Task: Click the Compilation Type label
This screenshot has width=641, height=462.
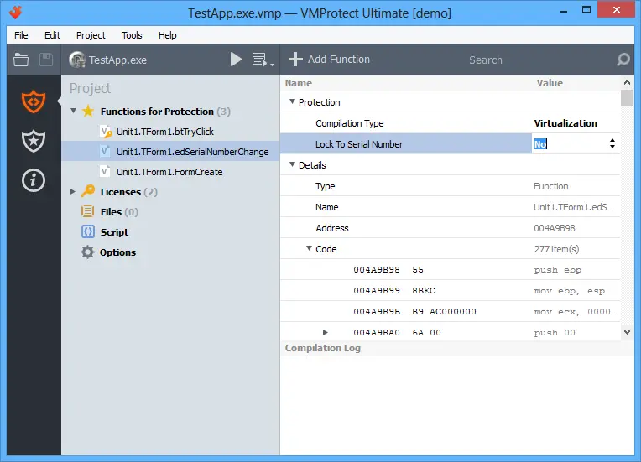Action: (x=350, y=123)
